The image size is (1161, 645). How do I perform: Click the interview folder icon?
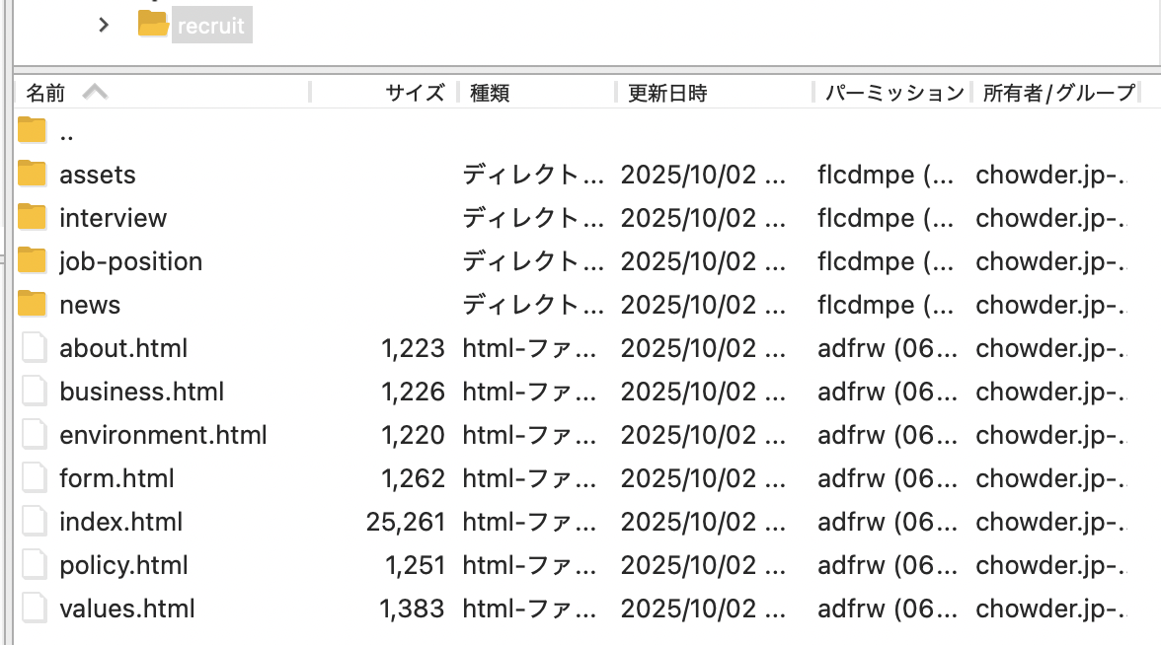tap(33, 218)
